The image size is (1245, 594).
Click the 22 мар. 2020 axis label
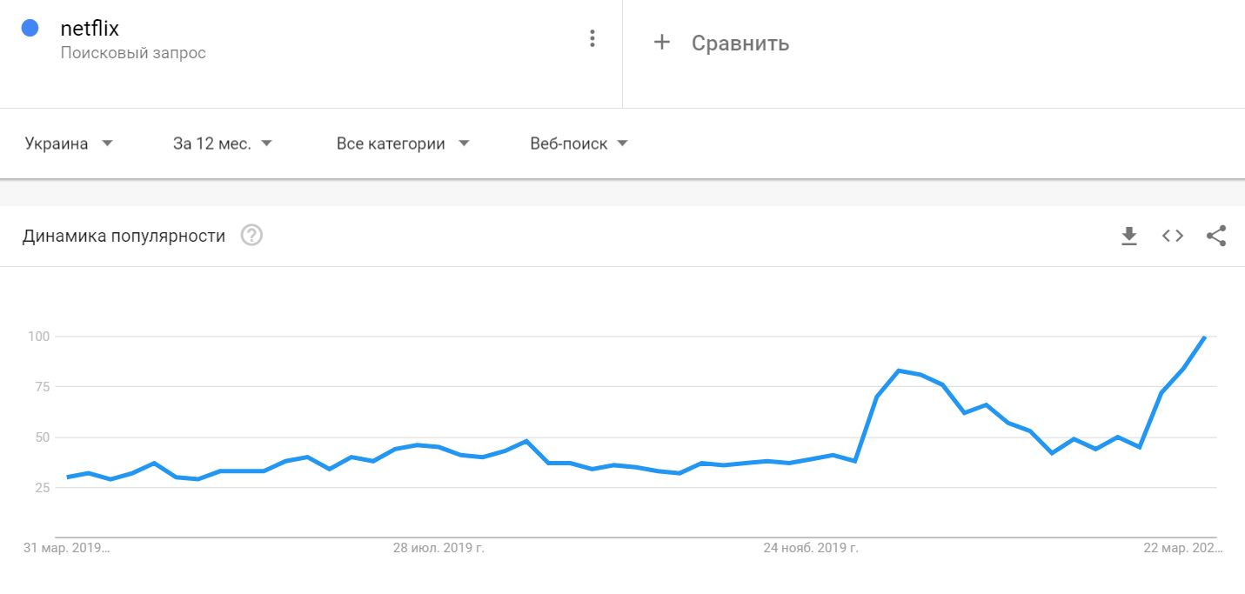[1183, 548]
